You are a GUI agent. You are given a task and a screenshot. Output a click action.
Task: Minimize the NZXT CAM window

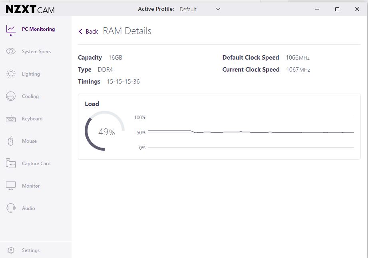click(317, 9)
